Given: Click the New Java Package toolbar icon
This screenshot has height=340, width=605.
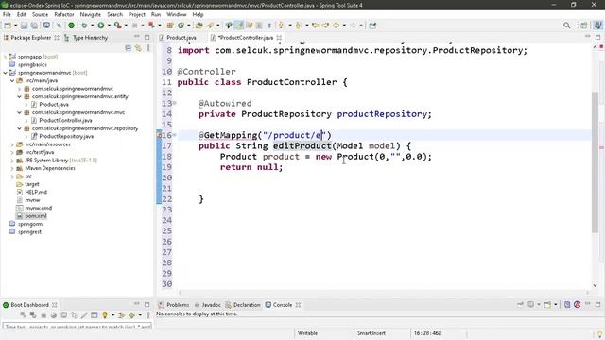Looking at the screenshot, I should (170, 25).
